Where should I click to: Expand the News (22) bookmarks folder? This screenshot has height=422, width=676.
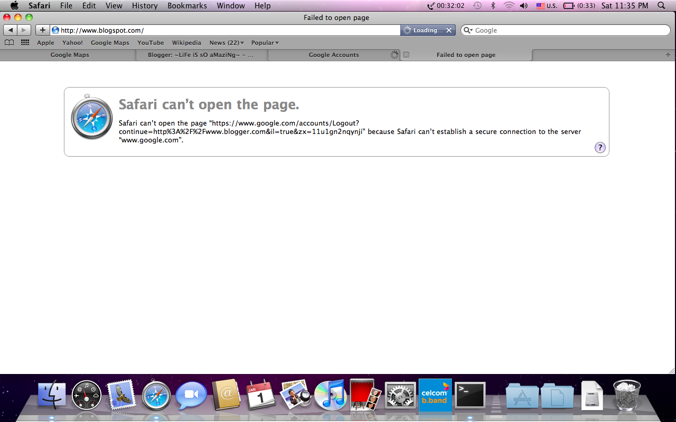(x=227, y=43)
